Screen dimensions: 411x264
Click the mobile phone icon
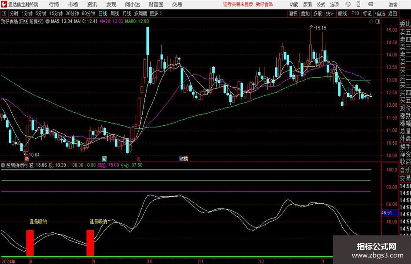click(358, 4)
